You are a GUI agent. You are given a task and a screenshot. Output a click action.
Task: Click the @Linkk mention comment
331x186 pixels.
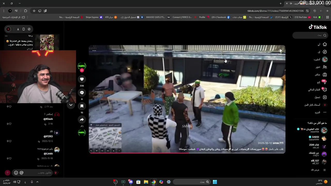click(x=48, y=154)
